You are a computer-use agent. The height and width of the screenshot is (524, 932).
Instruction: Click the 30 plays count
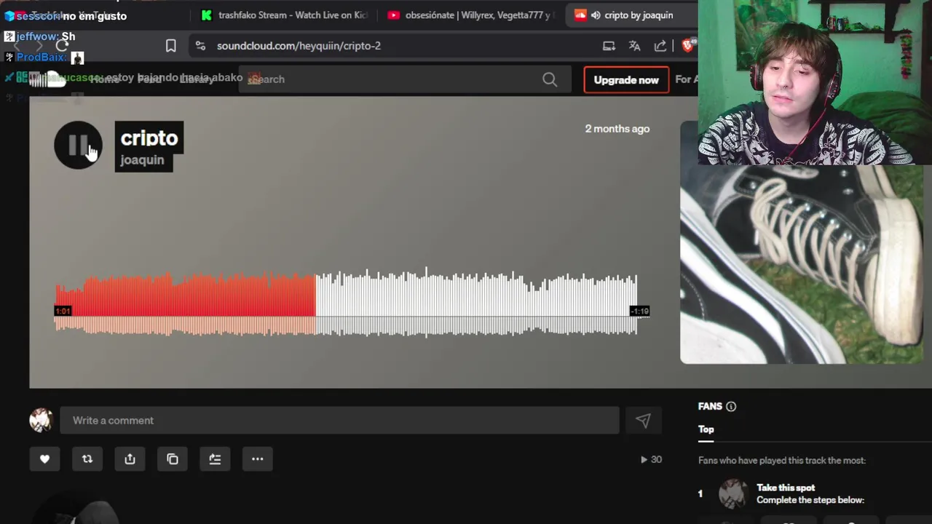(x=651, y=459)
